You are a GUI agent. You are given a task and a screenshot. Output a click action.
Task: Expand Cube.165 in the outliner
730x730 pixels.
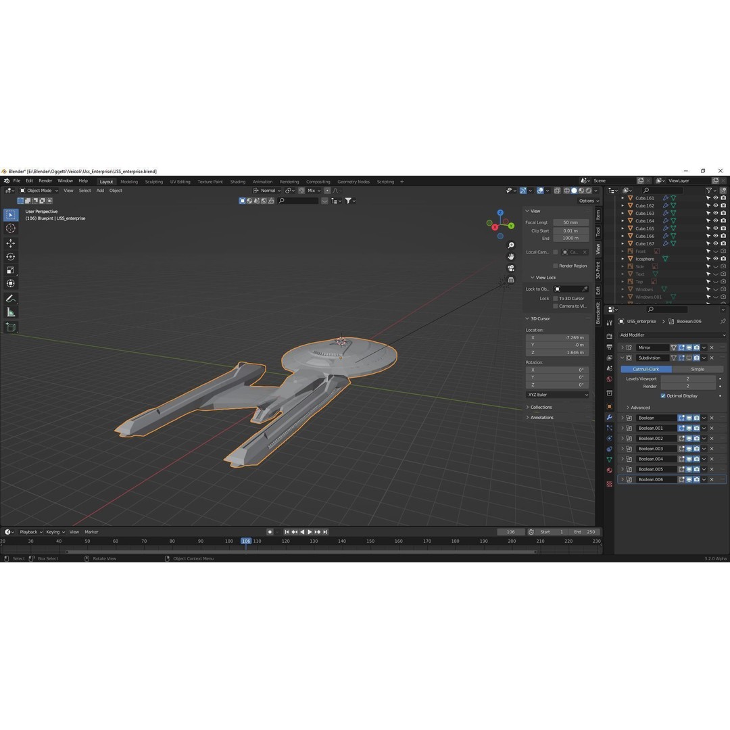pos(623,228)
